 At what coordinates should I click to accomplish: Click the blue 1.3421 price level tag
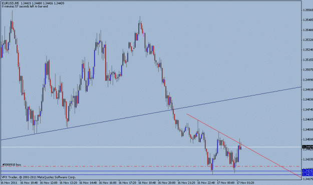[x=307, y=174]
